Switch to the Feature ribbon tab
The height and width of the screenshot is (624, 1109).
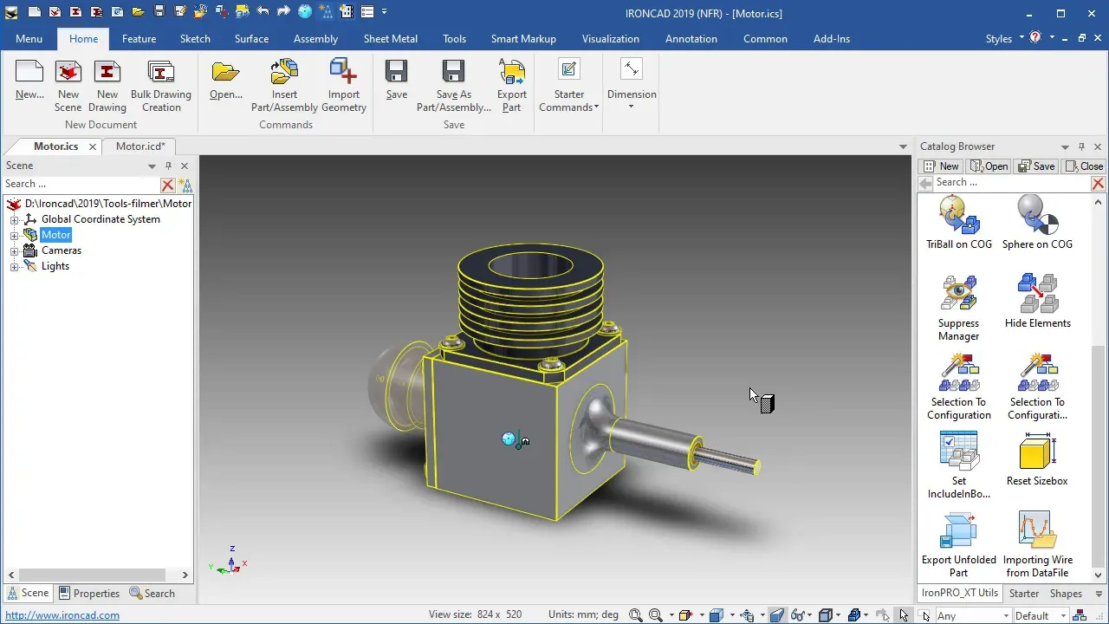coord(139,39)
